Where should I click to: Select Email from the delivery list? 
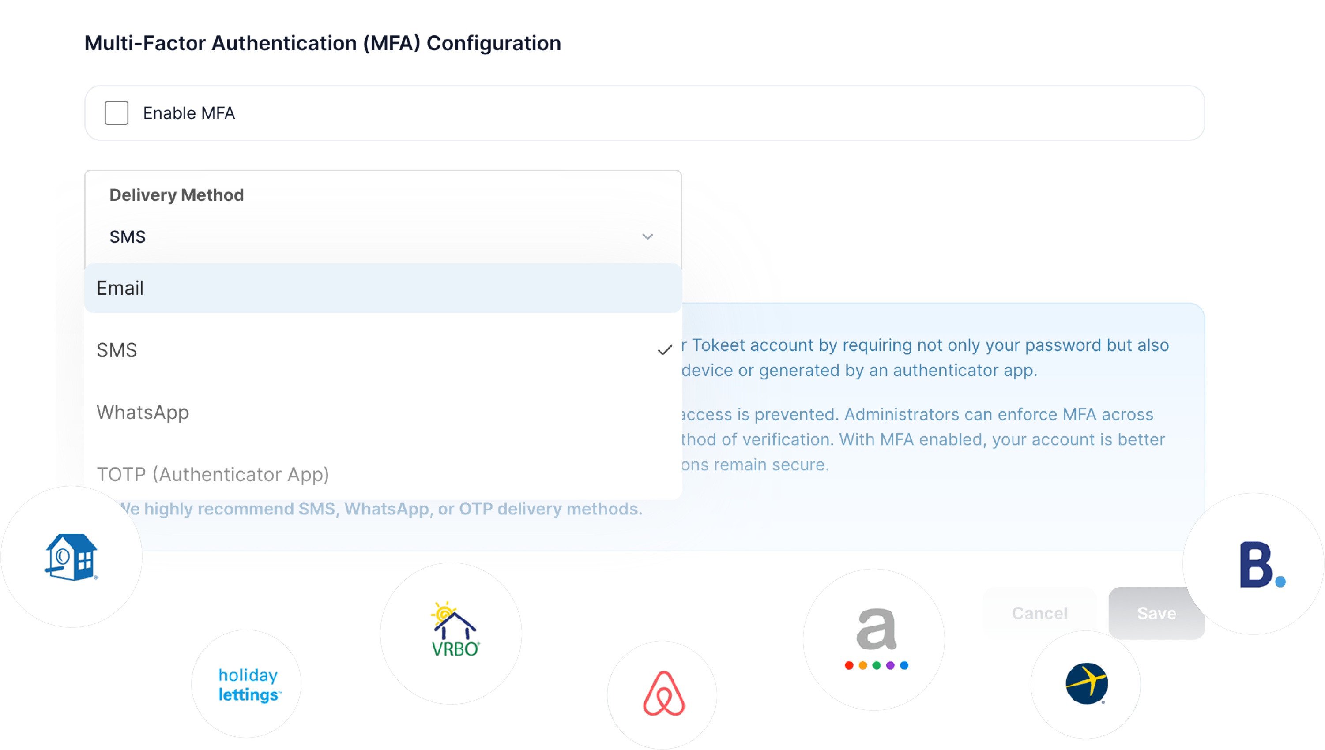383,288
